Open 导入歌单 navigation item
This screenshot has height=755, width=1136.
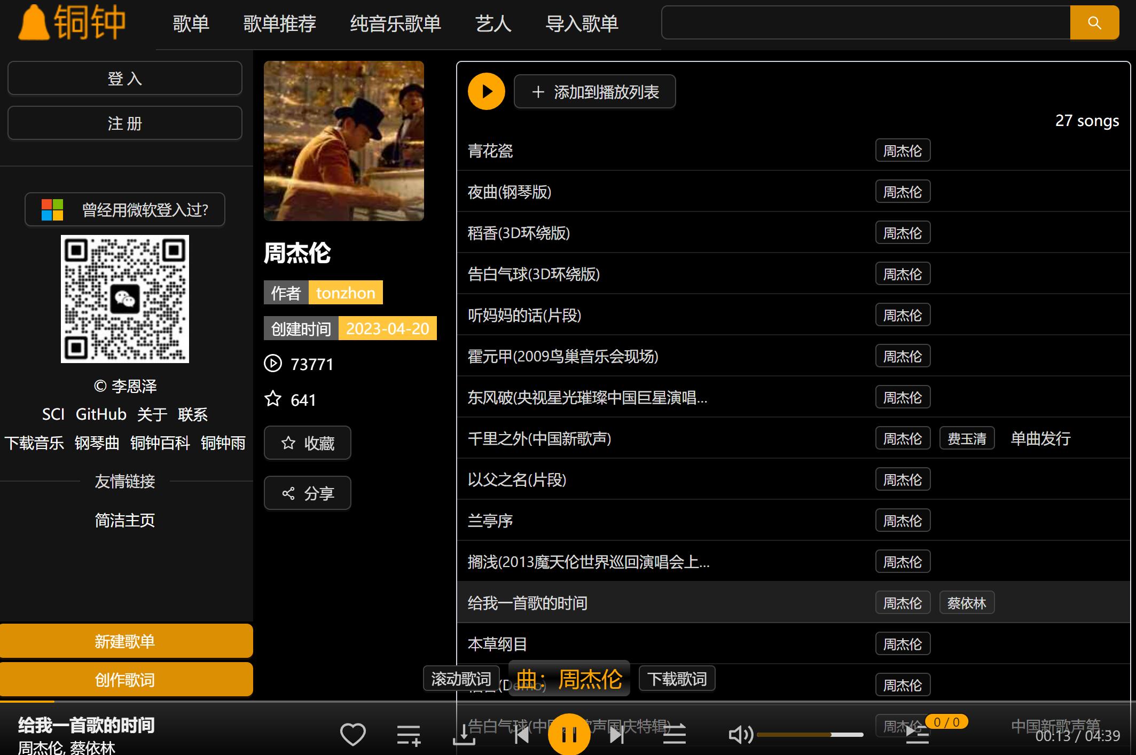pyautogui.click(x=582, y=23)
